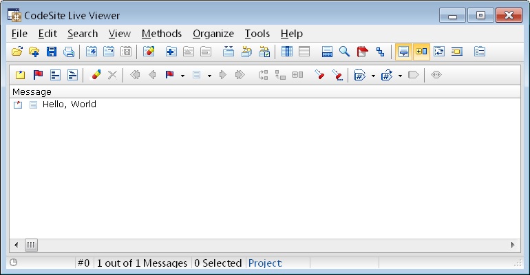Click the gray single left arrow
The width and height of the screenshot is (530, 275).
click(152, 74)
